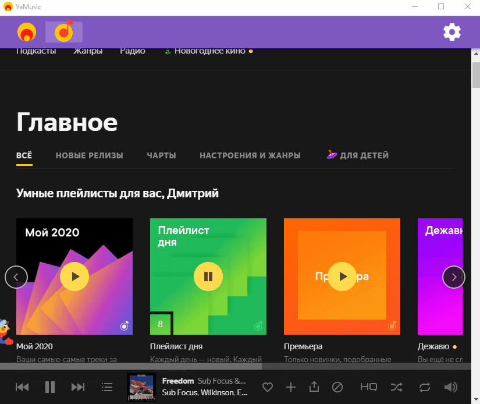
Task: Share the current track
Action: 314,387
